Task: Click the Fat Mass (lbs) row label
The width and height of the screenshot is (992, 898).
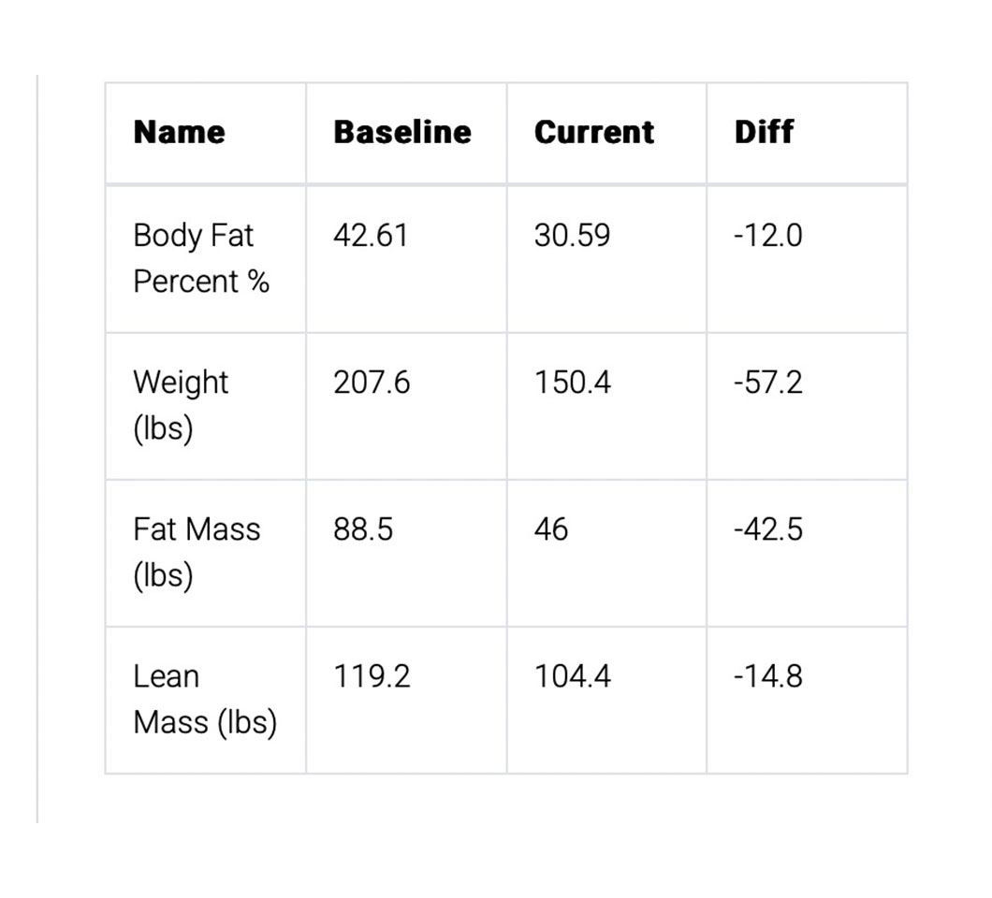Action: click(x=197, y=552)
